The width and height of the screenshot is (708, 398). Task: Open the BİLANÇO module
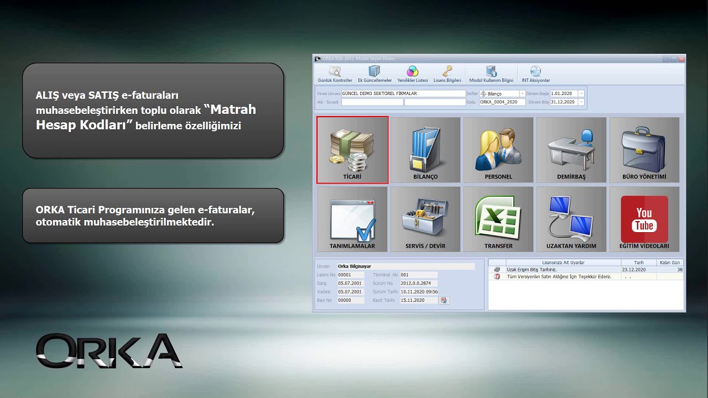tap(425, 150)
